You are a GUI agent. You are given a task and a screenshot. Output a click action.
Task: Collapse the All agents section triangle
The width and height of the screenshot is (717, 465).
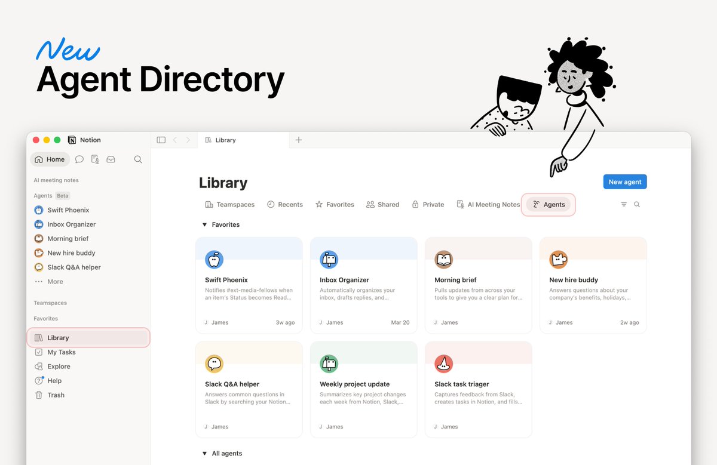204,454
